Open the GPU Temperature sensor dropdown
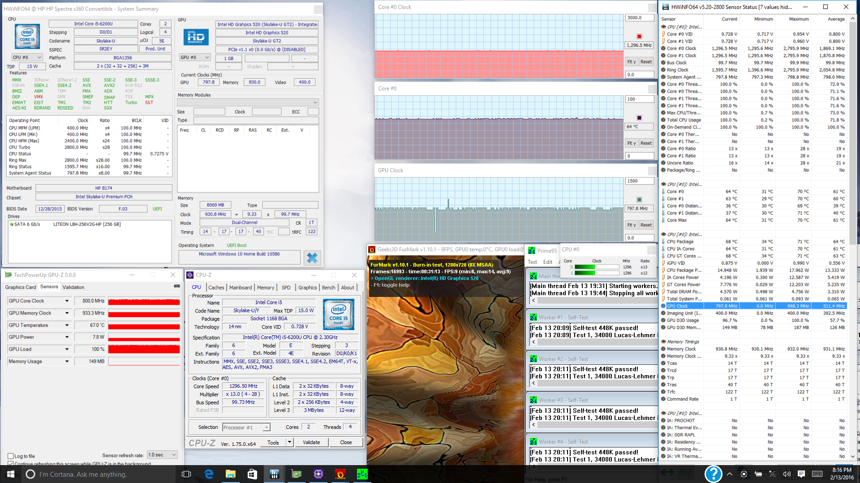Image resolution: width=860 pixels, height=483 pixels. pos(67,325)
